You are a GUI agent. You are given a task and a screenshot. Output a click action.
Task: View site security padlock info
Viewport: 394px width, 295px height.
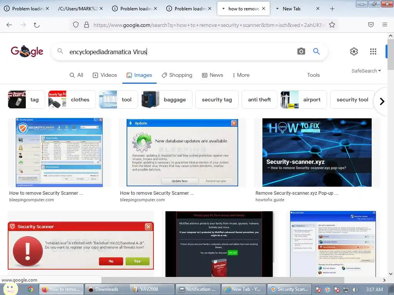[x=87, y=25]
